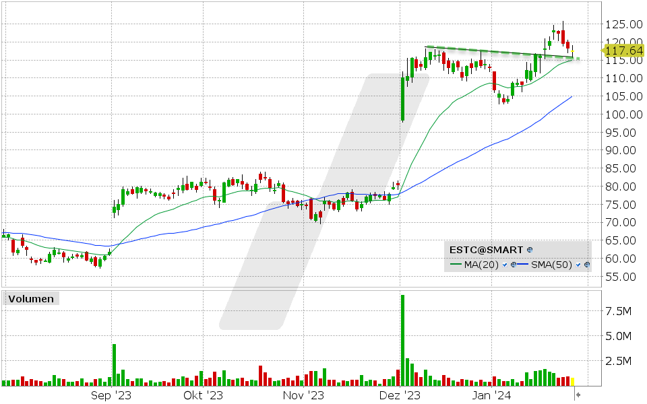Click the ESTC@SMART symbol label
Image resolution: width=647 pixels, height=404 pixels.
point(485,250)
